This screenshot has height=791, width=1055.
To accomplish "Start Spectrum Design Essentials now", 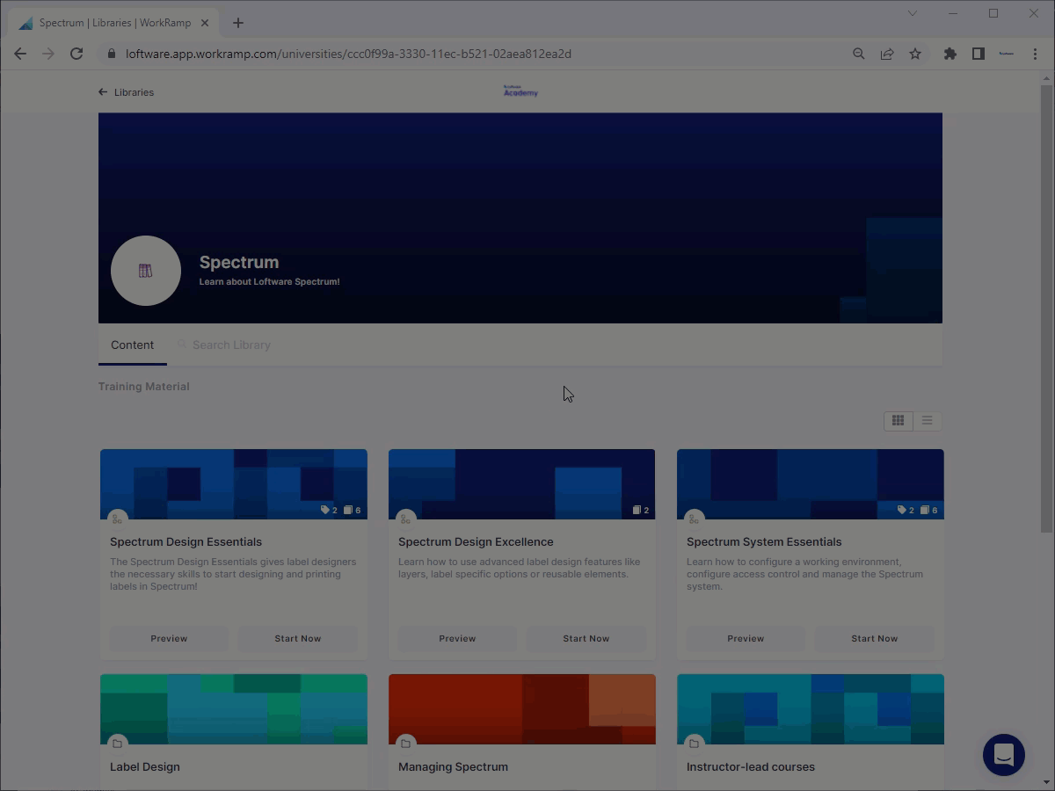I will click(x=297, y=638).
